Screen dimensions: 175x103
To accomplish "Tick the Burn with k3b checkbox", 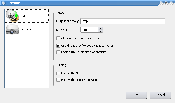I will 58,73.
